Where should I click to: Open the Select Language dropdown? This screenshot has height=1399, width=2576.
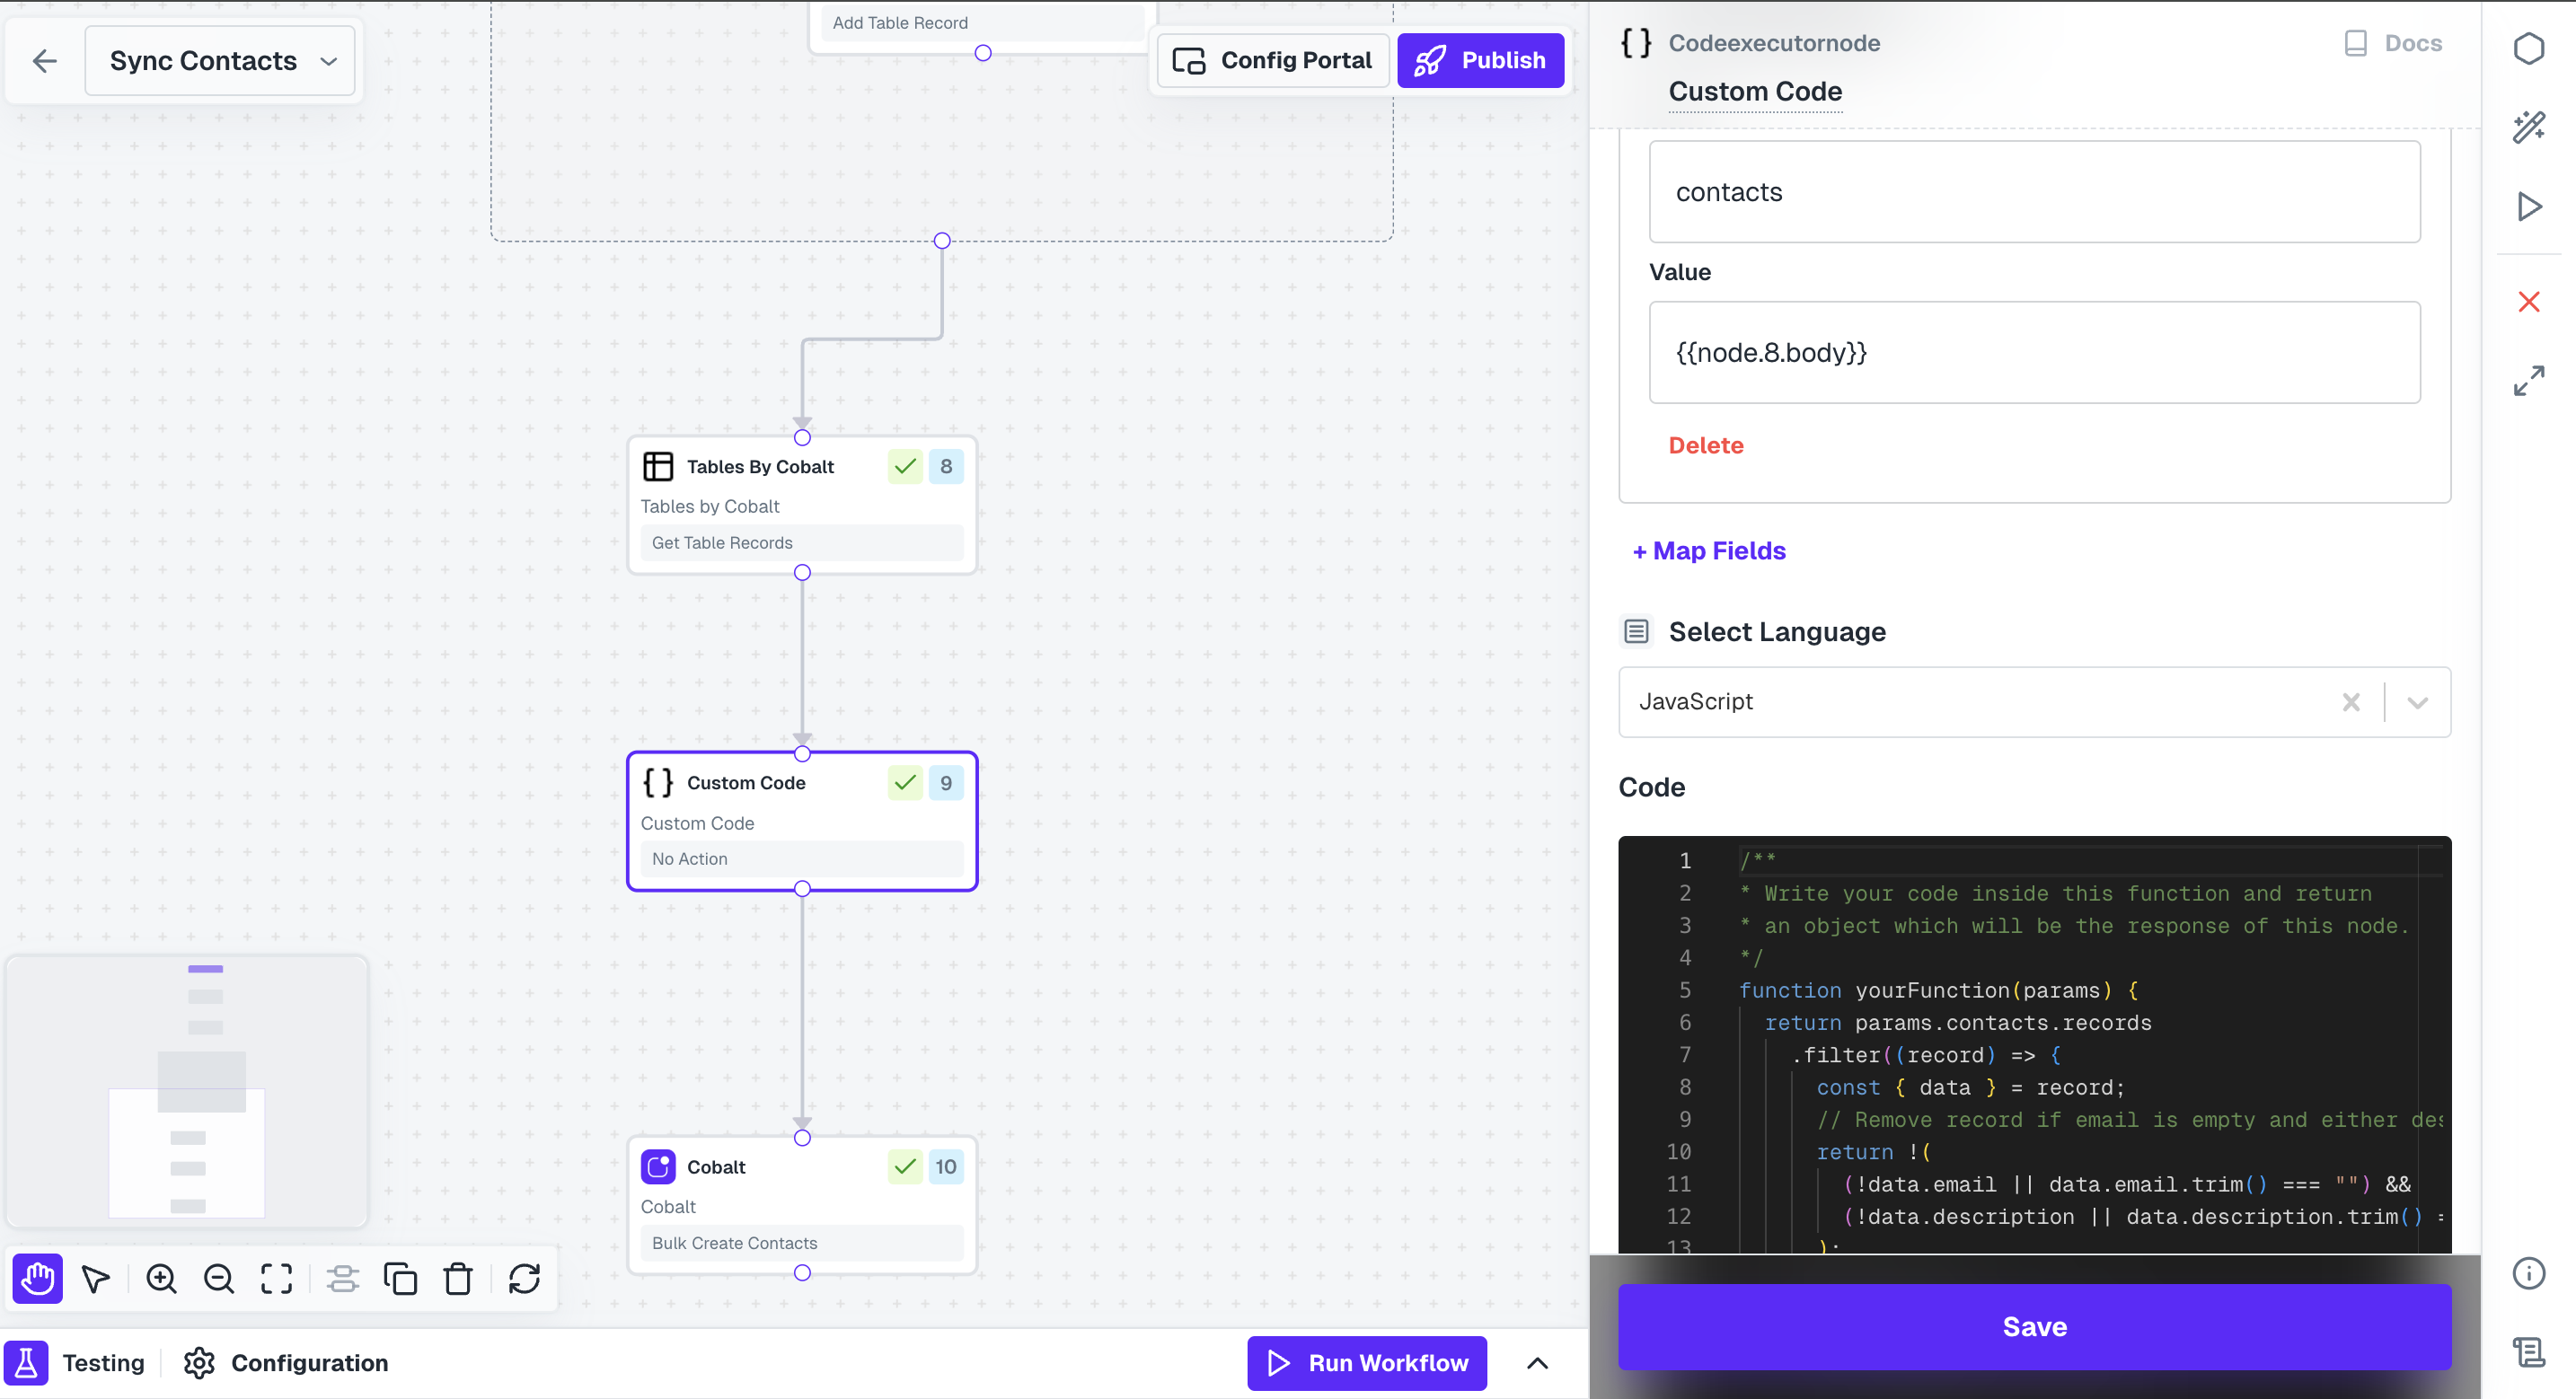2417,702
